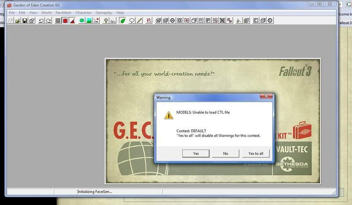Screen dimensions: 352x205
Task: Click the yellow warning triangle icon
Action: pos(169,115)
